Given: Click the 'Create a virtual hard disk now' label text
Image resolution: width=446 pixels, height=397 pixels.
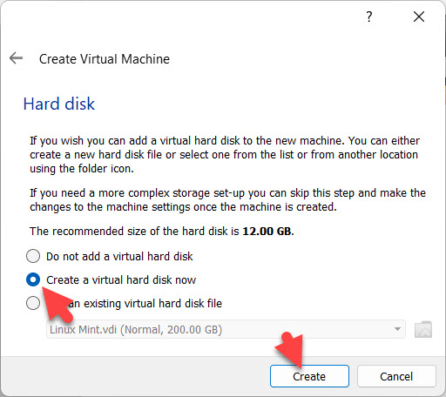Looking at the screenshot, I should (121, 280).
